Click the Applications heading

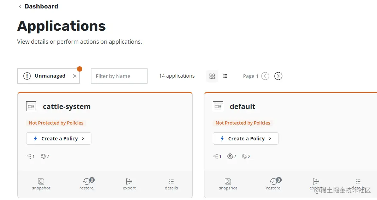pyautogui.click(x=61, y=26)
